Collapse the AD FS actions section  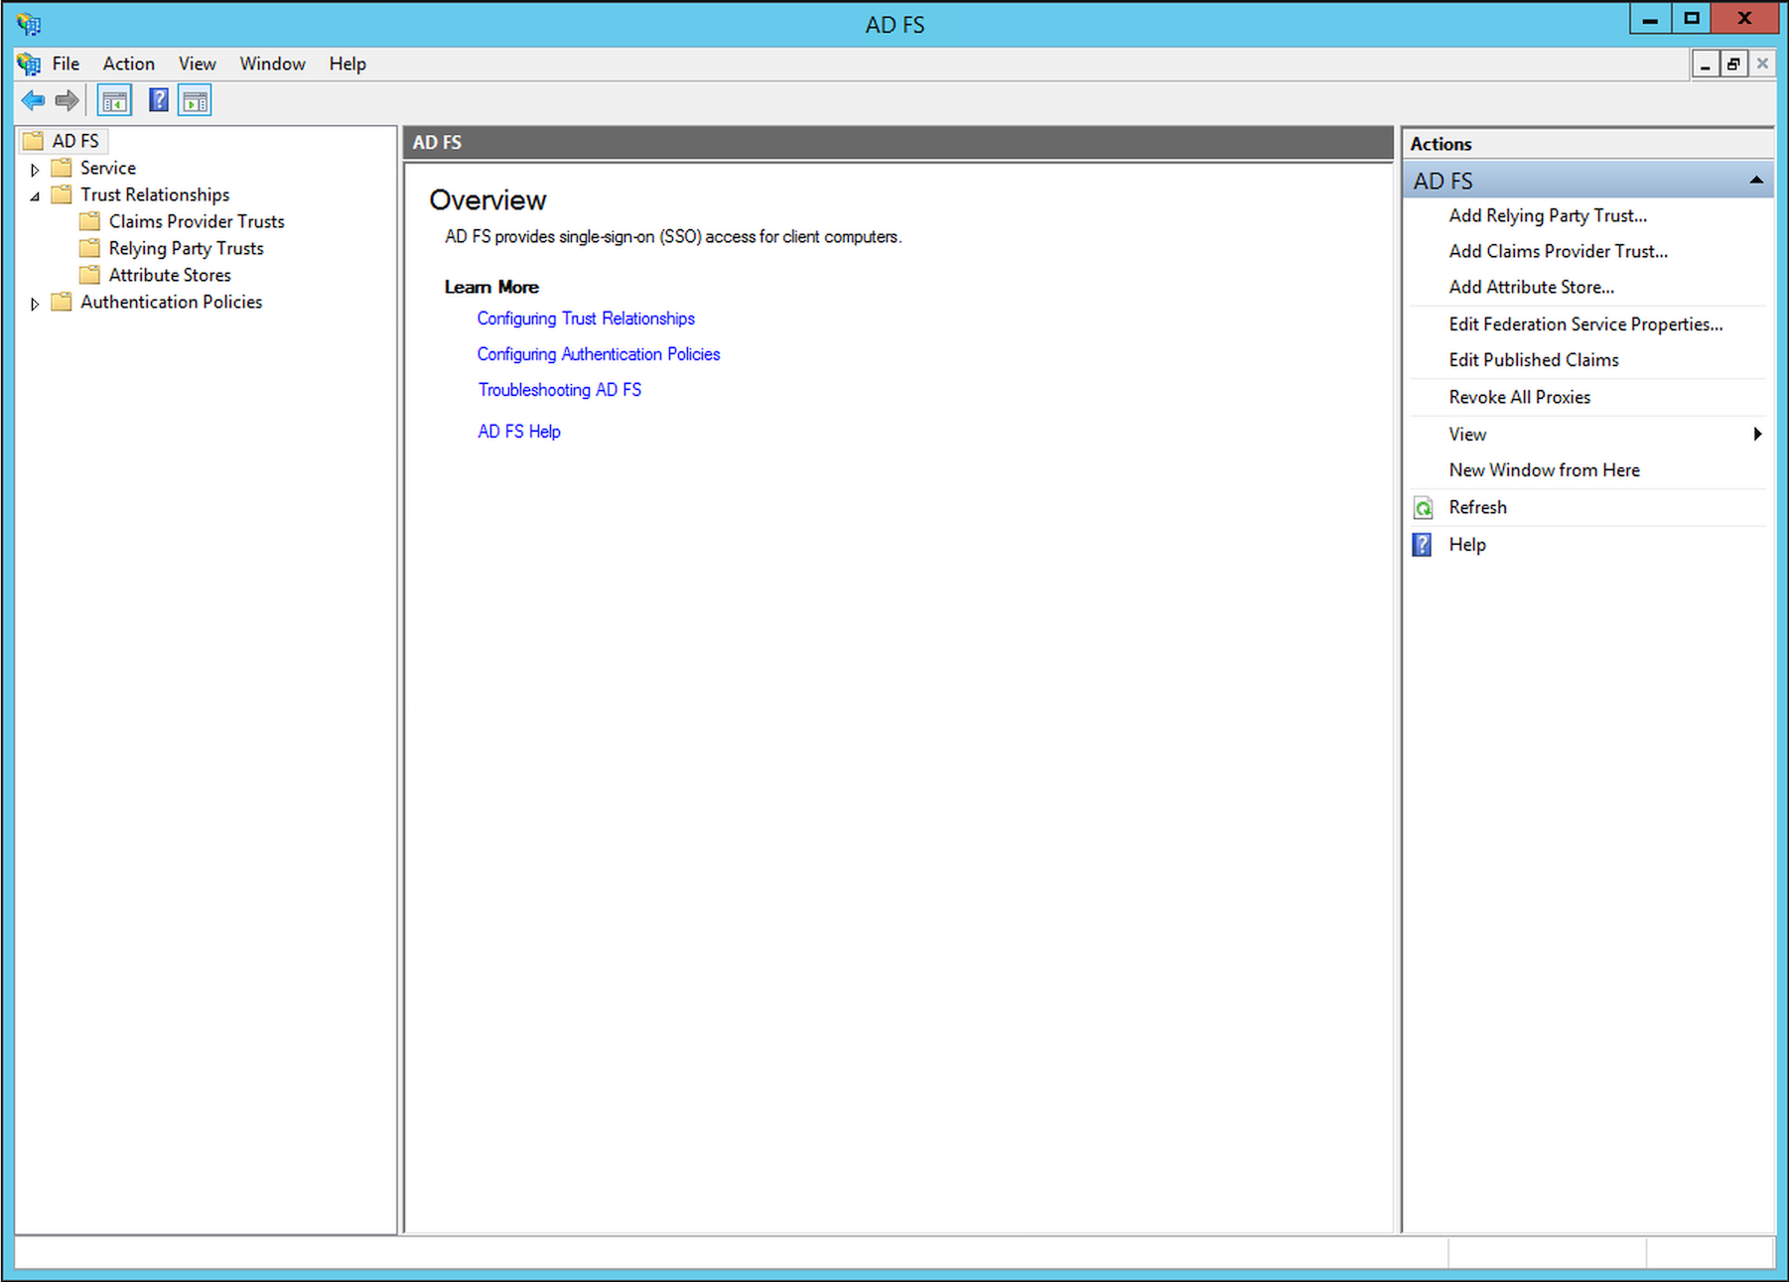[1755, 181]
